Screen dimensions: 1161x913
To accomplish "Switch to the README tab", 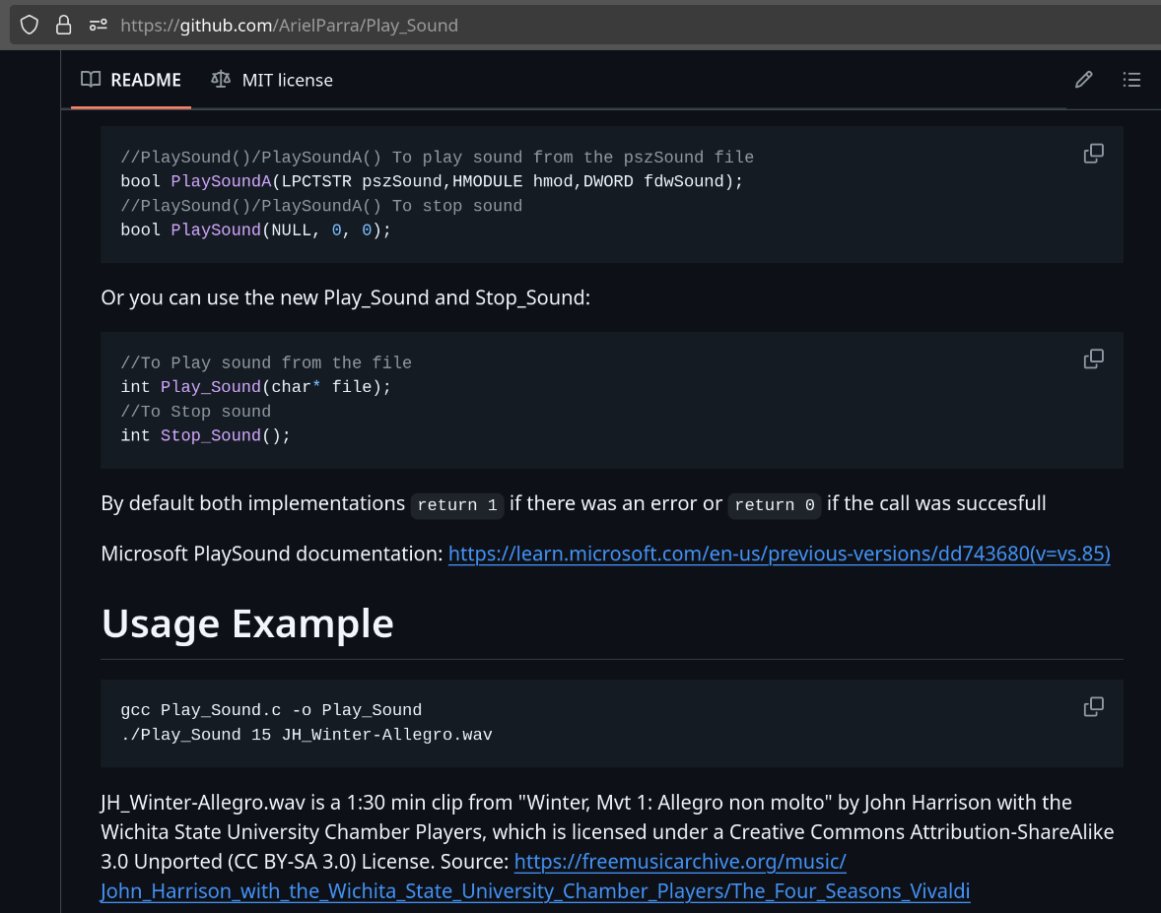I will tap(131, 80).
